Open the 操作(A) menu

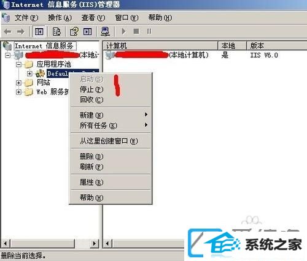(60, 18)
